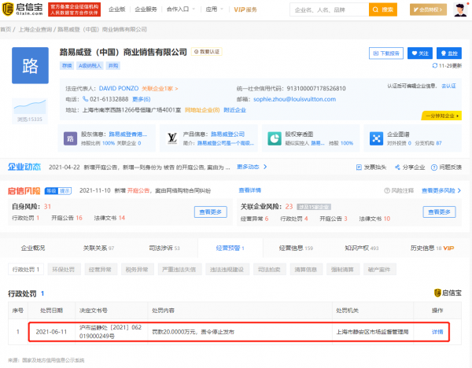The width and height of the screenshot is (472, 368).
Task: Click the 会员特权 gold button
Action: point(428,9)
